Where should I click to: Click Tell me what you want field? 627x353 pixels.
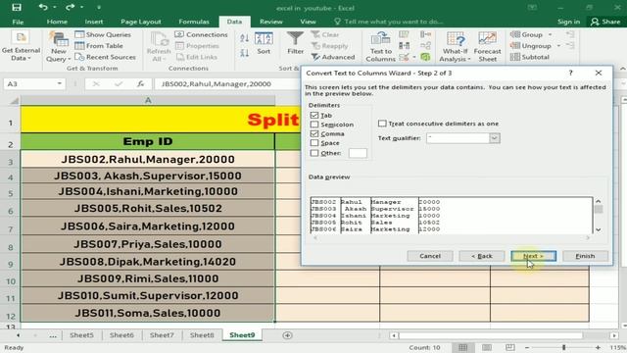click(x=389, y=22)
